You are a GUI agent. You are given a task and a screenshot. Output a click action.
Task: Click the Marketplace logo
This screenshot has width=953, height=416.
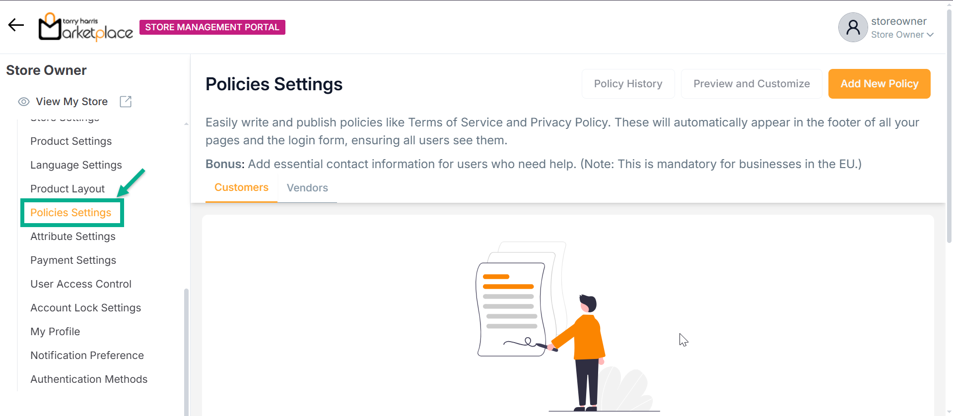coord(86,27)
